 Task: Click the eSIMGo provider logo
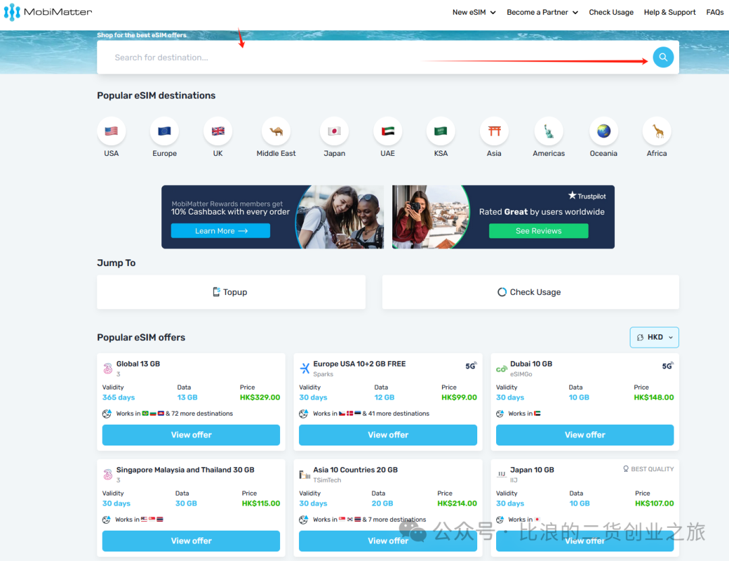(501, 369)
